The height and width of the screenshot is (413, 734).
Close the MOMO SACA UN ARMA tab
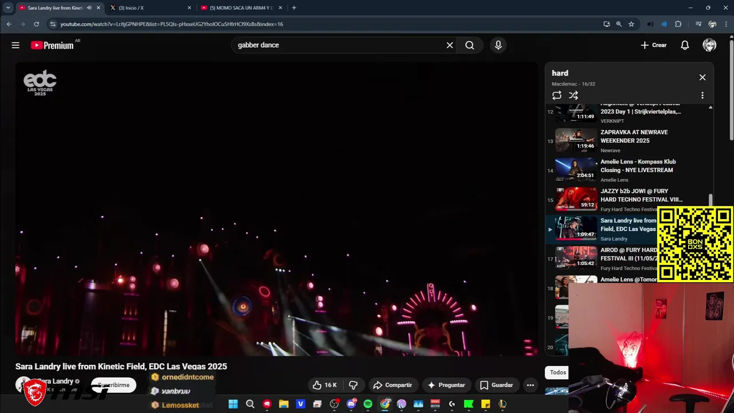click(x=280, y=8)
